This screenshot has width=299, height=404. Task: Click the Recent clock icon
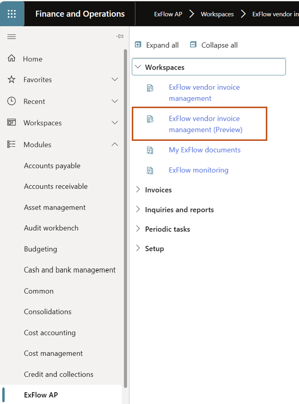[12, 101]
